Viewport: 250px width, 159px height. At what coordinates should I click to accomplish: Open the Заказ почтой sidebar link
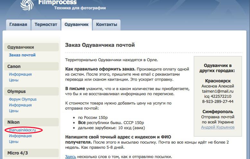click(22, 55)
